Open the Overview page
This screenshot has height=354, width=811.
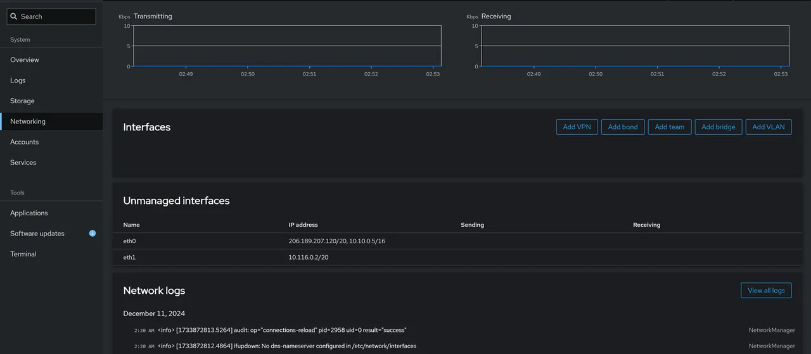point(51,60)
